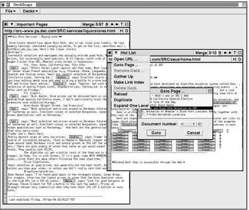Image resolution: width=249 pixels, height=210 pixels.
Task: Click the window icon at the end of the Important Pages header
Action: (127, 24)
